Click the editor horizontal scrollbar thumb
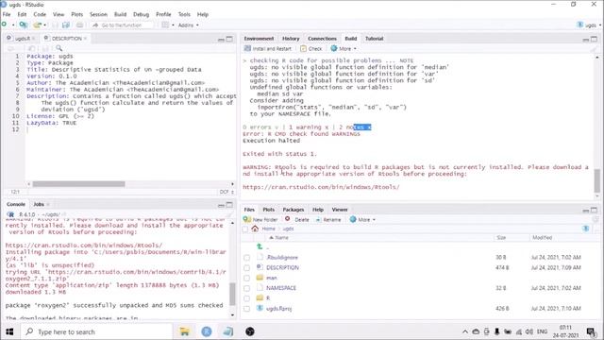Image resolution: width=604 pixels, height=340 pixels. (78, 184)
